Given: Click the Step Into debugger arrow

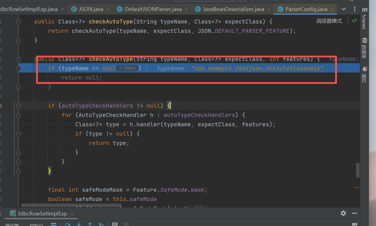Looking at the screenshot, I should pos(79,224).
